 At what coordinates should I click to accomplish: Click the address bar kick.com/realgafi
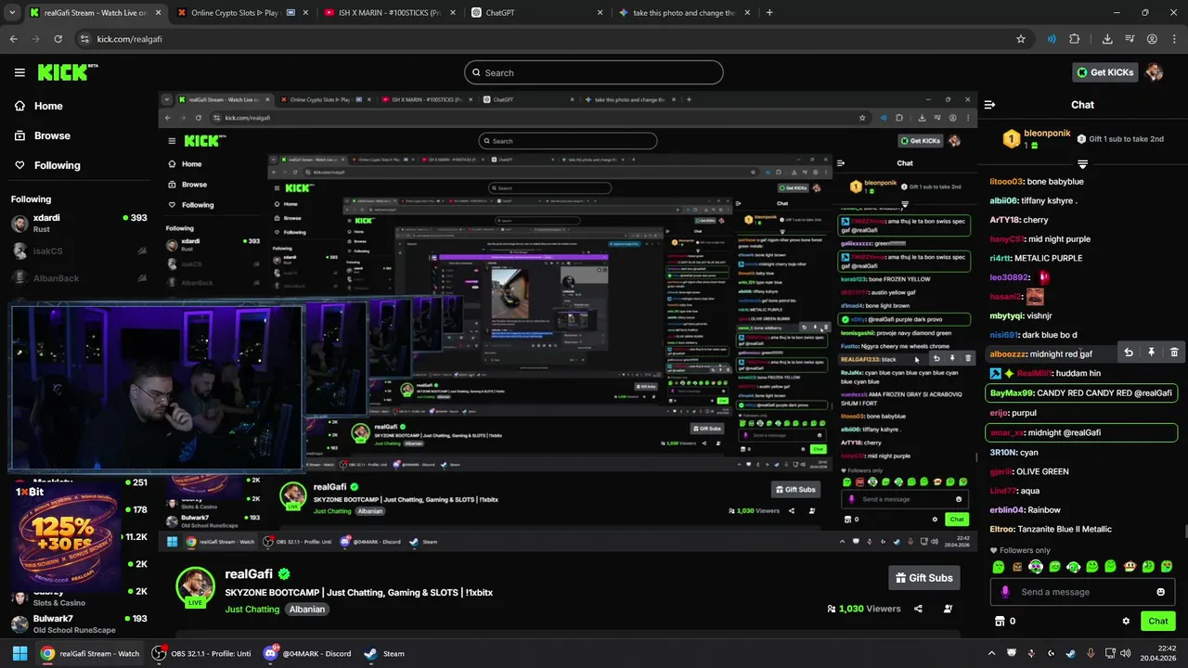[548, 39]
